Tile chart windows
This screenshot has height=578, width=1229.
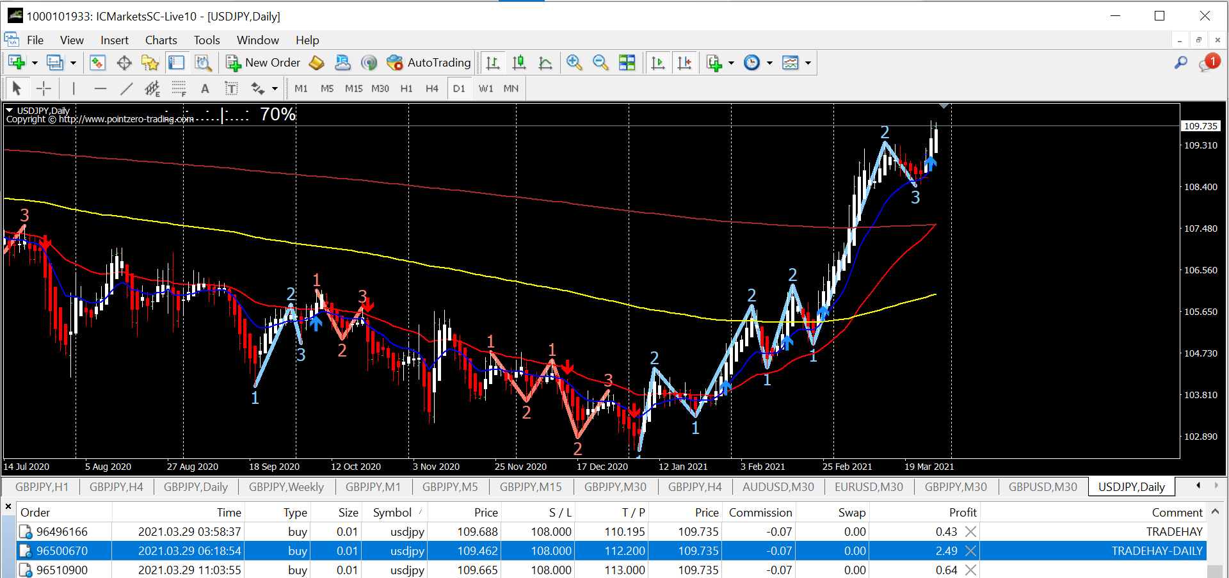627,63
